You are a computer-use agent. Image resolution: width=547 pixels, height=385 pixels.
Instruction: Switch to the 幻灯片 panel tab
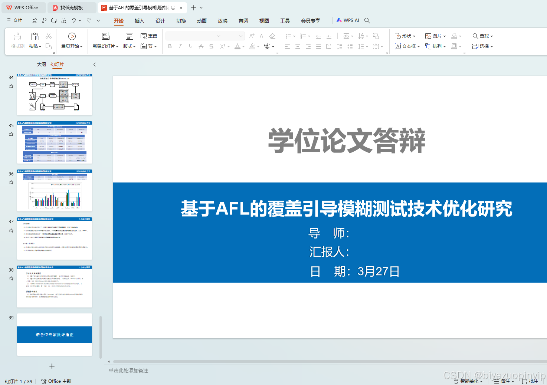(x=57, y=64)
